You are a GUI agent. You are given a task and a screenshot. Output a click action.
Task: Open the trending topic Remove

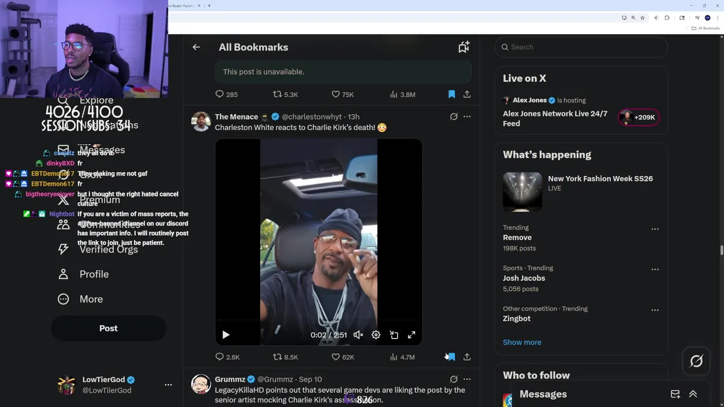517,237
